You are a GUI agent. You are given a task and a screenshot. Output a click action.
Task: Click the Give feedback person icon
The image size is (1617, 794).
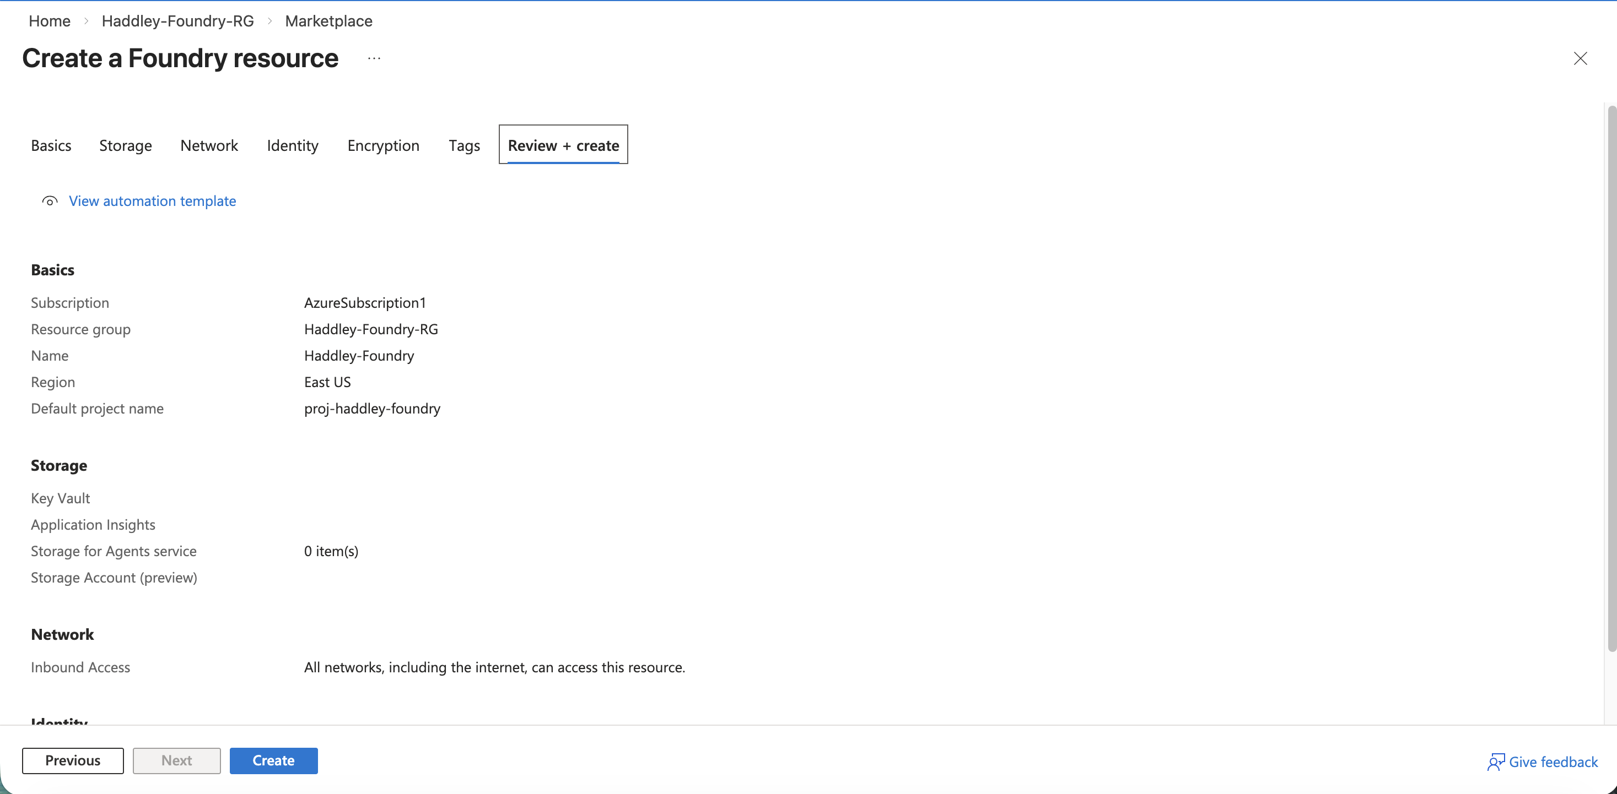(1496, 762)
